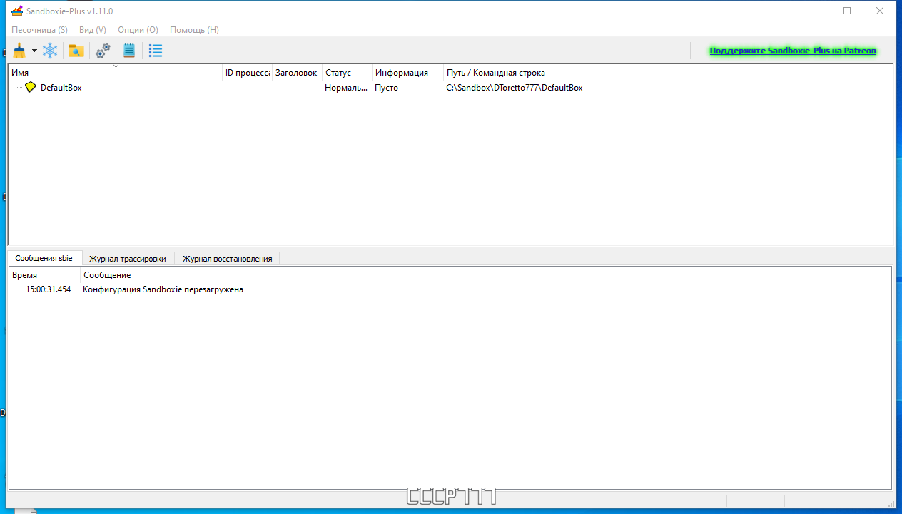The height and width of the screenshot is (514, 902).
Task: Click the small chevron above the Имя header
Action: coord(116,66)
